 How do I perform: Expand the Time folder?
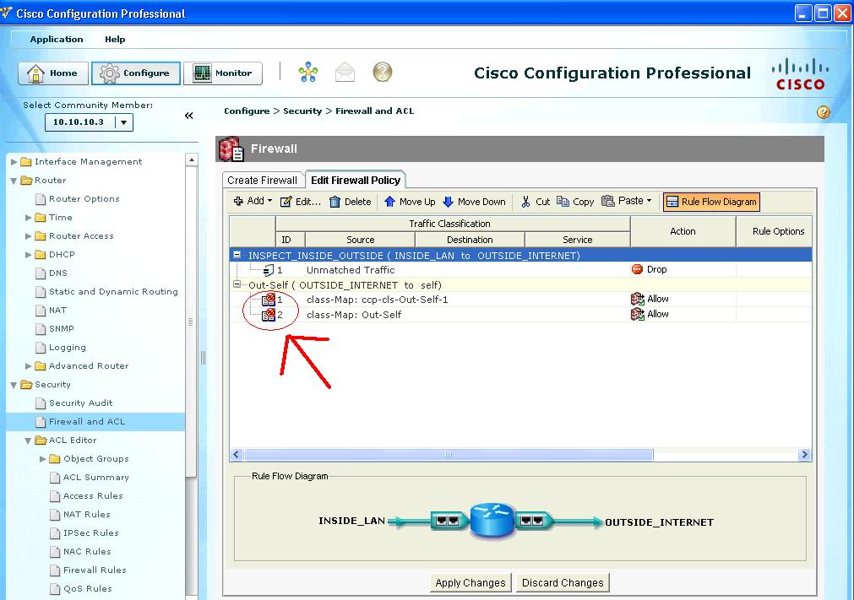29,218
